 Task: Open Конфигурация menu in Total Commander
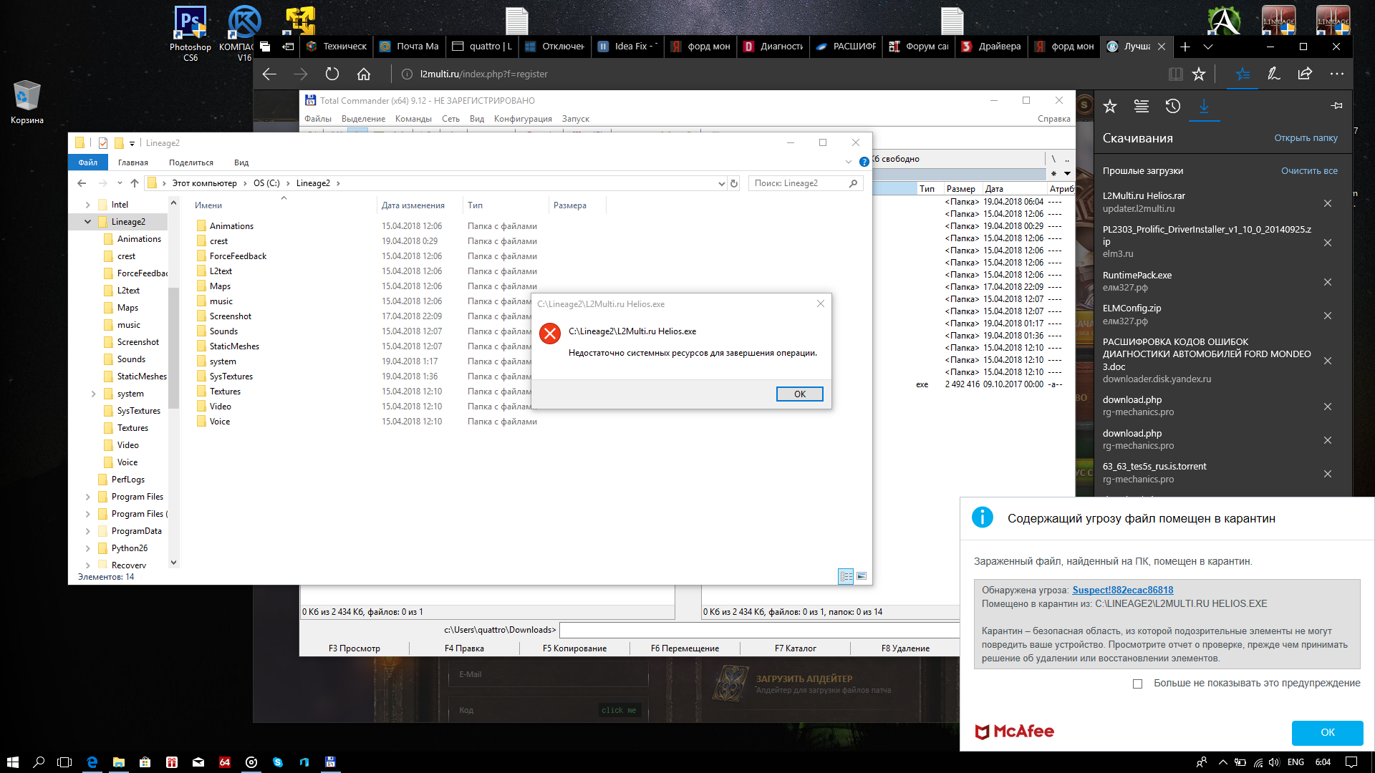pos(522,119)
